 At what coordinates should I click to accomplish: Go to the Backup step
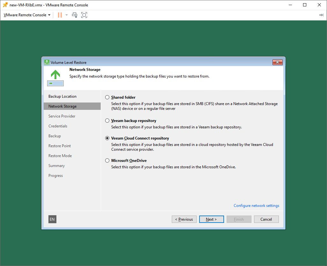[72, 136]
